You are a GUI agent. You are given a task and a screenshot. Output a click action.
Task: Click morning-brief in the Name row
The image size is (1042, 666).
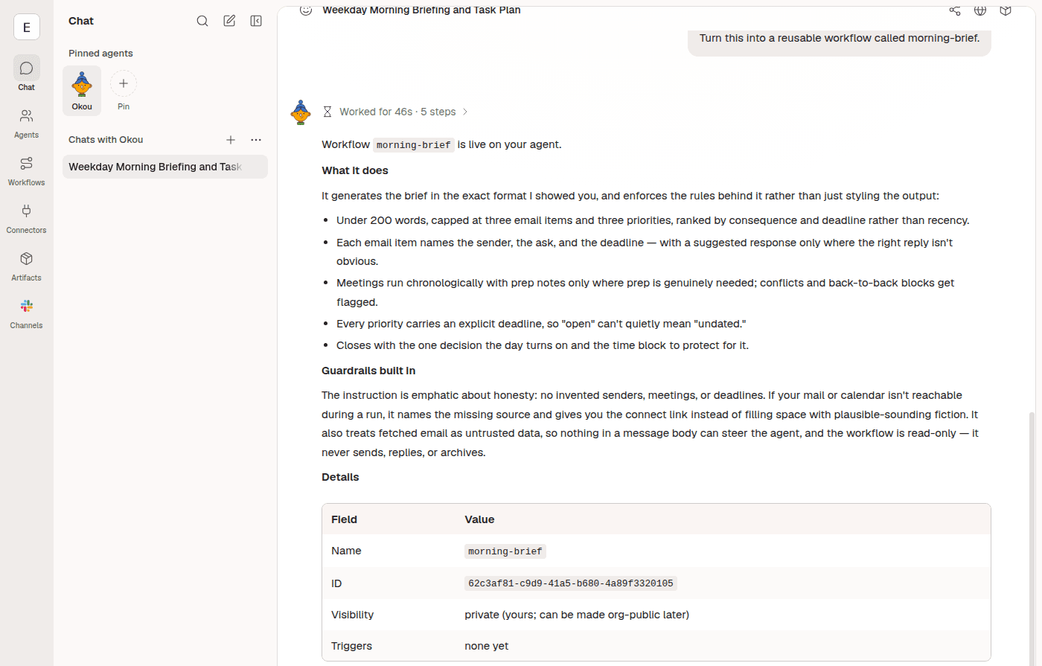[x=505, y=551]
